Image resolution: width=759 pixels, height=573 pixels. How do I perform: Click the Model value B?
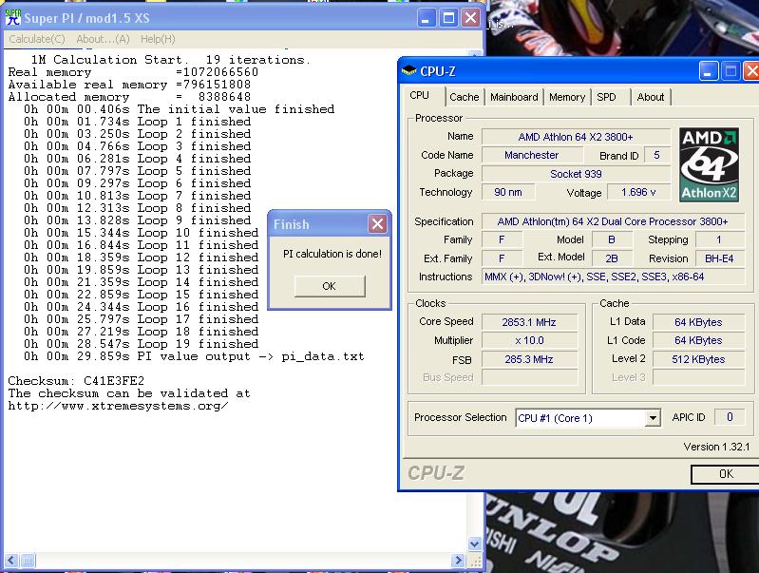pyautogui.click(x=612, y=239)
